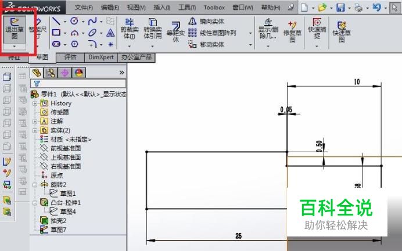Click the Print icon
This screenshot has width=402, height=251.
pos(358,8)
